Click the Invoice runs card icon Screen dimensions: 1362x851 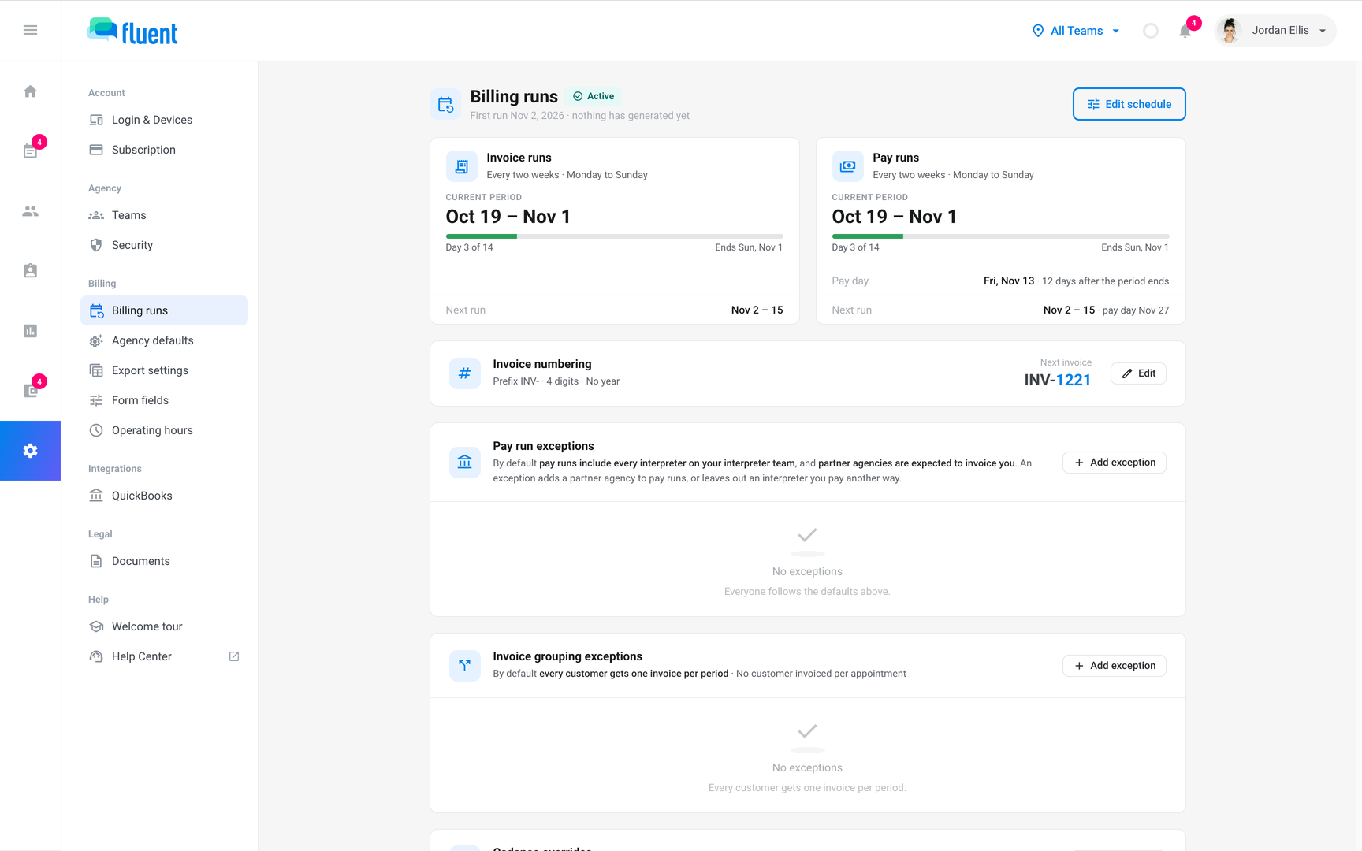462,166
